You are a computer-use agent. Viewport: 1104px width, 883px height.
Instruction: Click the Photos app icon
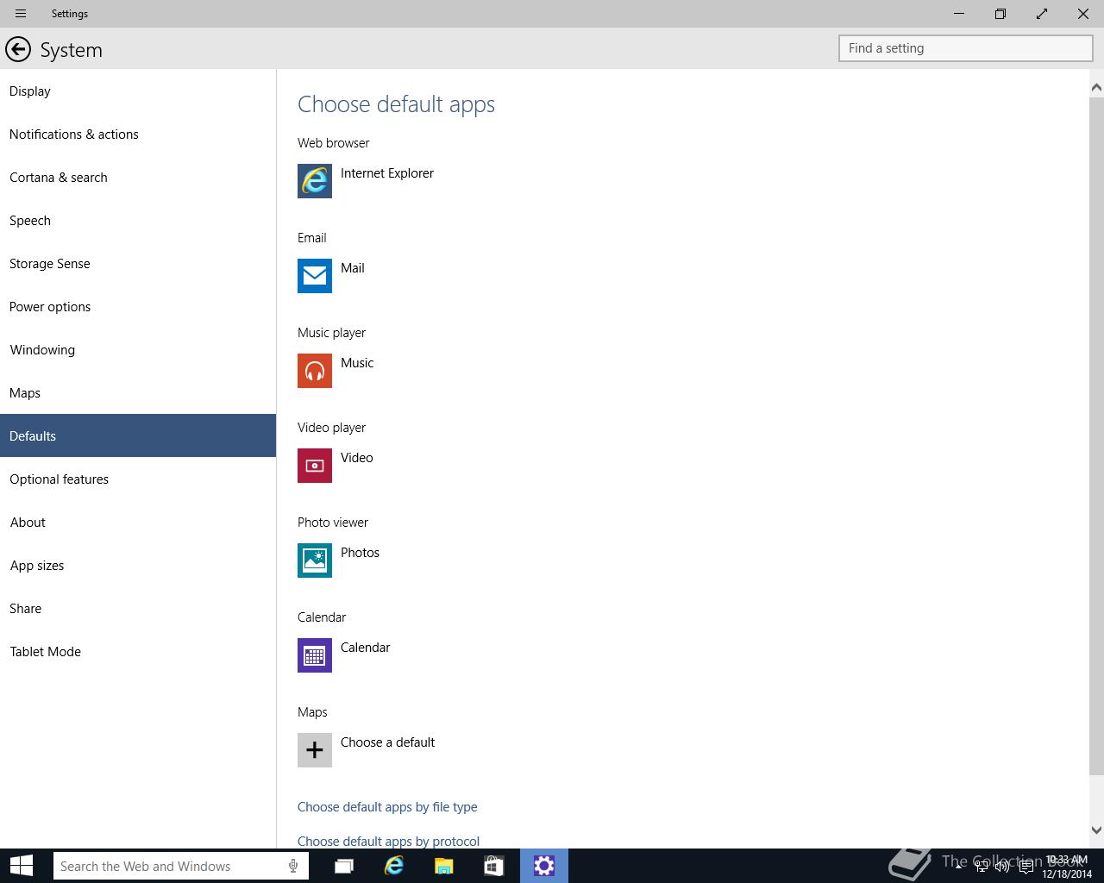pyautogui.click(x=315, y=560)
